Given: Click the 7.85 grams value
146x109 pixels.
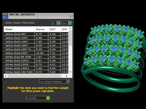Looking at the screenshot, I should (39, 42).
